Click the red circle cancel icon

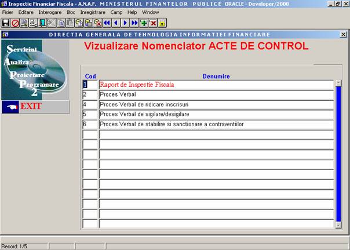click(x=15, y=23)
